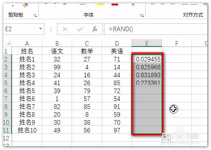Select row 1 header
This screenshot has height=150, width=211.
pos(7,51)
